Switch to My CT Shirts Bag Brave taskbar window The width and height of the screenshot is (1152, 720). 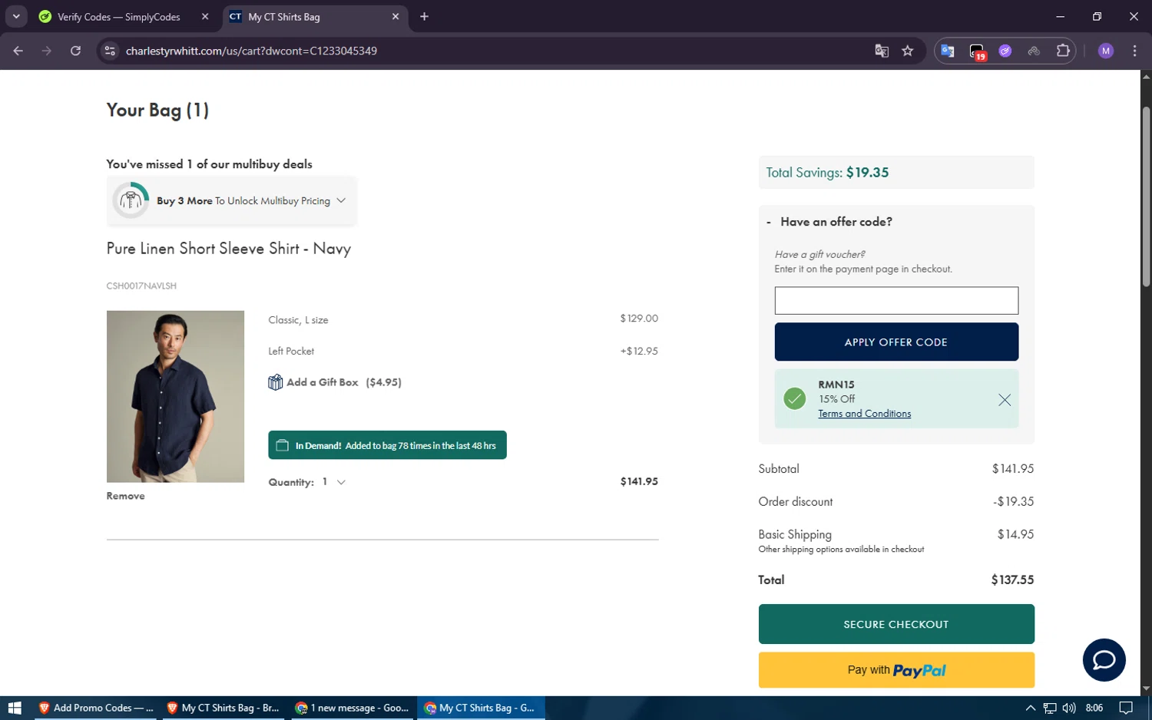[224, 708]
